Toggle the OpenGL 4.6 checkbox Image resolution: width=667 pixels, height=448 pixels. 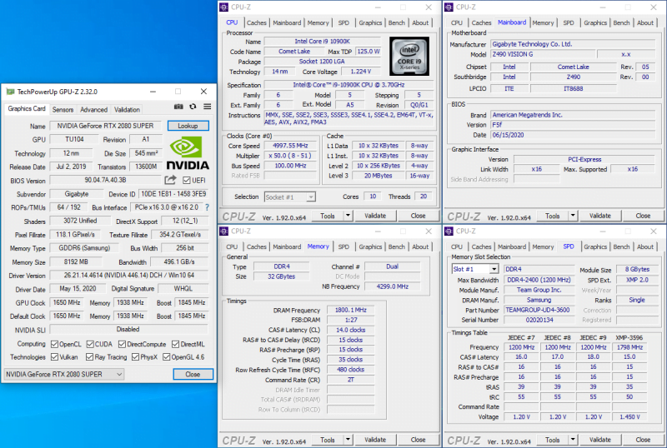[x=166, y=356]
